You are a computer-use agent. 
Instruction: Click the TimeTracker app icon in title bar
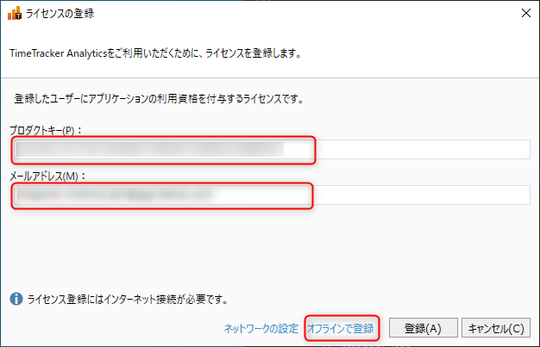pyautogui.click(x=14, y=12)
